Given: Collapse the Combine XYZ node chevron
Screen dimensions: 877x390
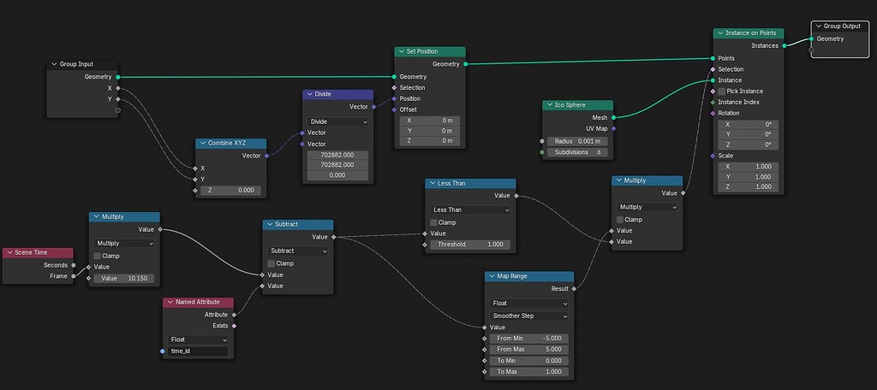Looking at the screenshot, I should [x=202, y=143].
